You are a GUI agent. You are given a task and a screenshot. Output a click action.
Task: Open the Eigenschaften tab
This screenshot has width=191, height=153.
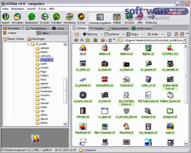pos(118,28)
